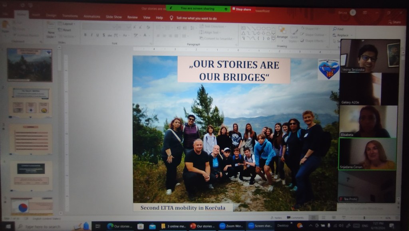Click the Find icon in Editing group
The height and width of the screenshot is (231, 409).
(338, 29)
